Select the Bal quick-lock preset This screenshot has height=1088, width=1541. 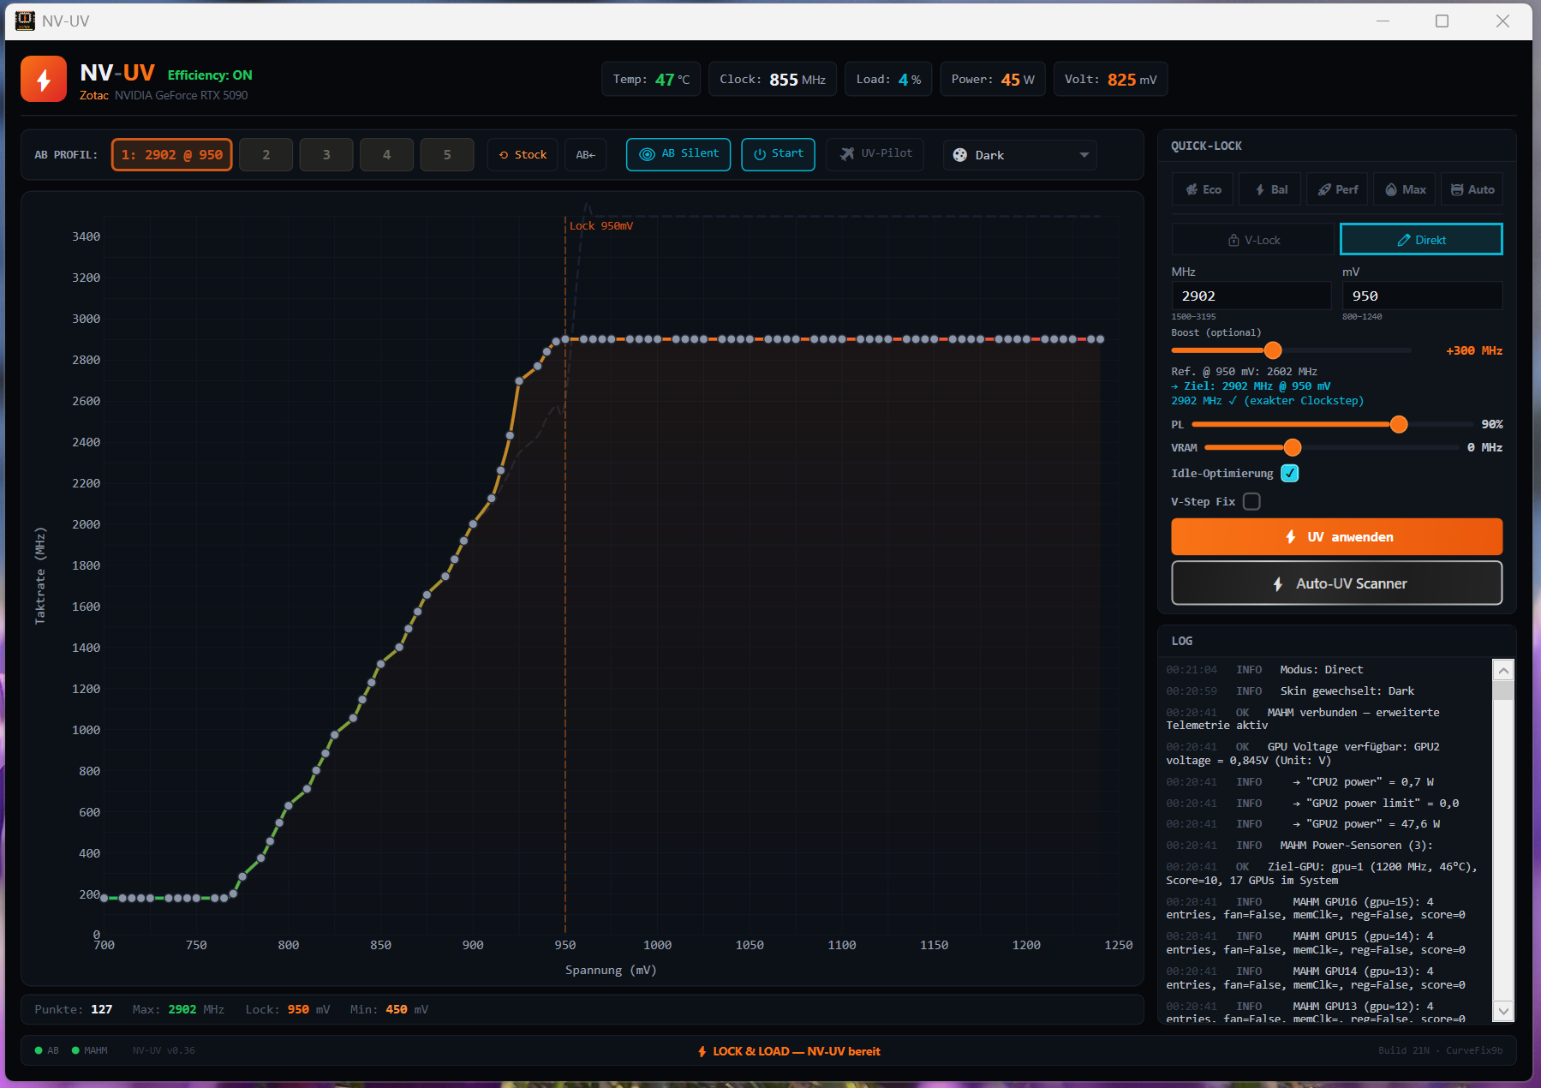(1271, 189)
